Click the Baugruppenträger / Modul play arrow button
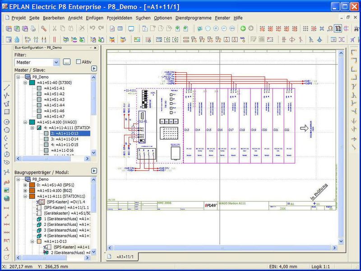 click(94, 171)
